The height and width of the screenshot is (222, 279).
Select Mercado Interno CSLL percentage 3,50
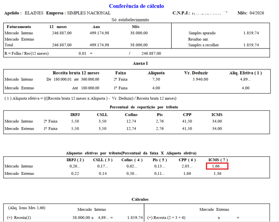(x=102, y=121)
